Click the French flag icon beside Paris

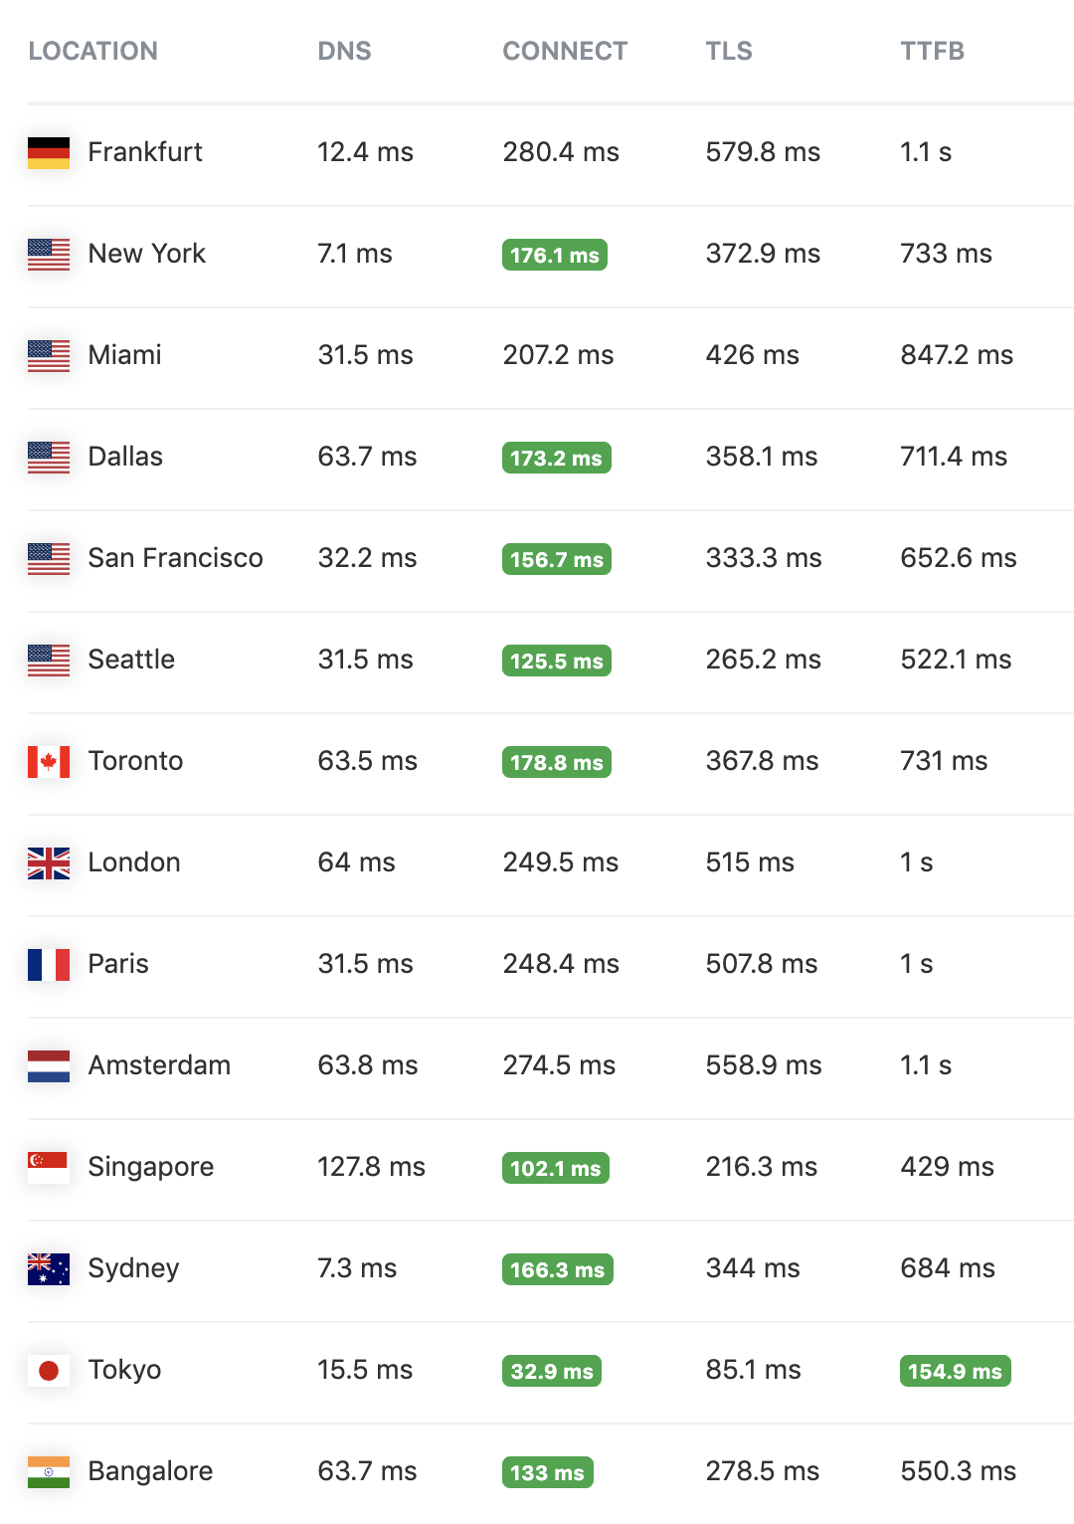click(49, 964)
